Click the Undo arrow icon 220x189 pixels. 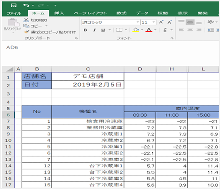(26, 5)
